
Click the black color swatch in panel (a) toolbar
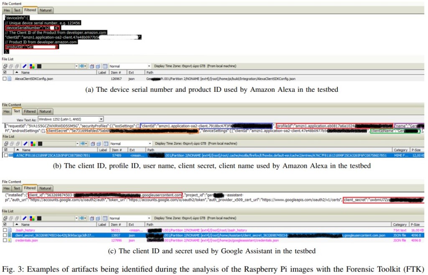pyautogui.click(x=39, y=66)
